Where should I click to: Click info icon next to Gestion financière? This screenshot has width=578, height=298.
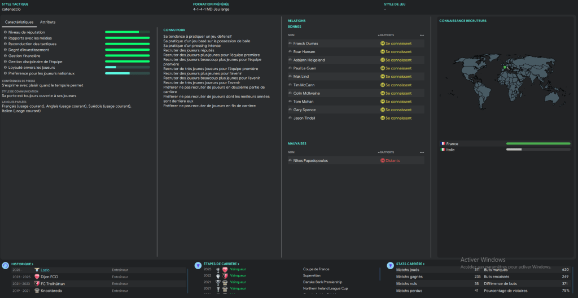[5, 55]
